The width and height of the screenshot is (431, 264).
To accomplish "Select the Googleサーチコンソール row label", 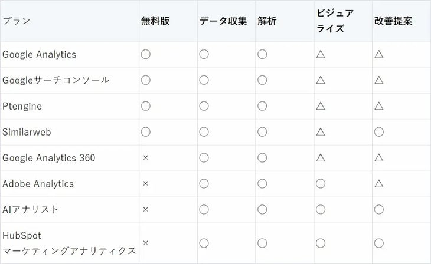I will click(56, 80).
